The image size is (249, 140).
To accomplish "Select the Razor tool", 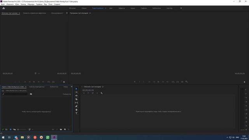I will click(76, 99).
